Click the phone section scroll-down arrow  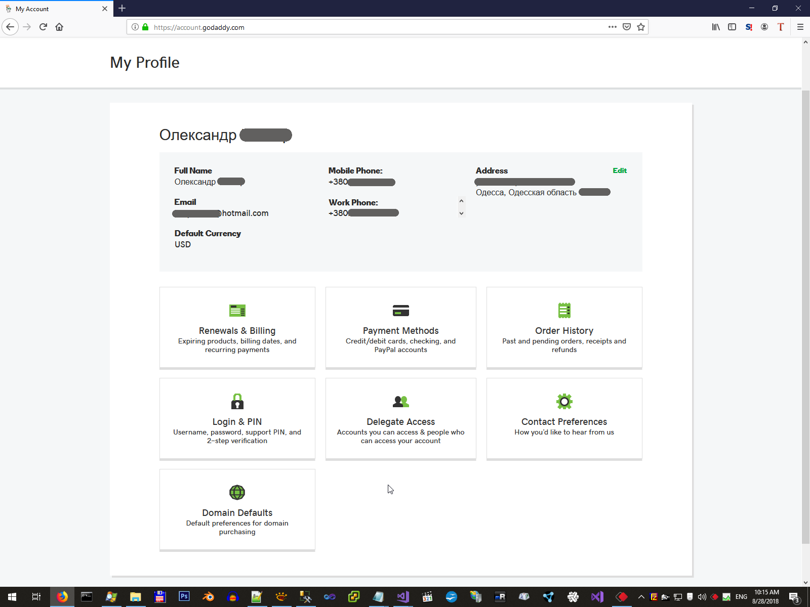[x=461, y=213]
